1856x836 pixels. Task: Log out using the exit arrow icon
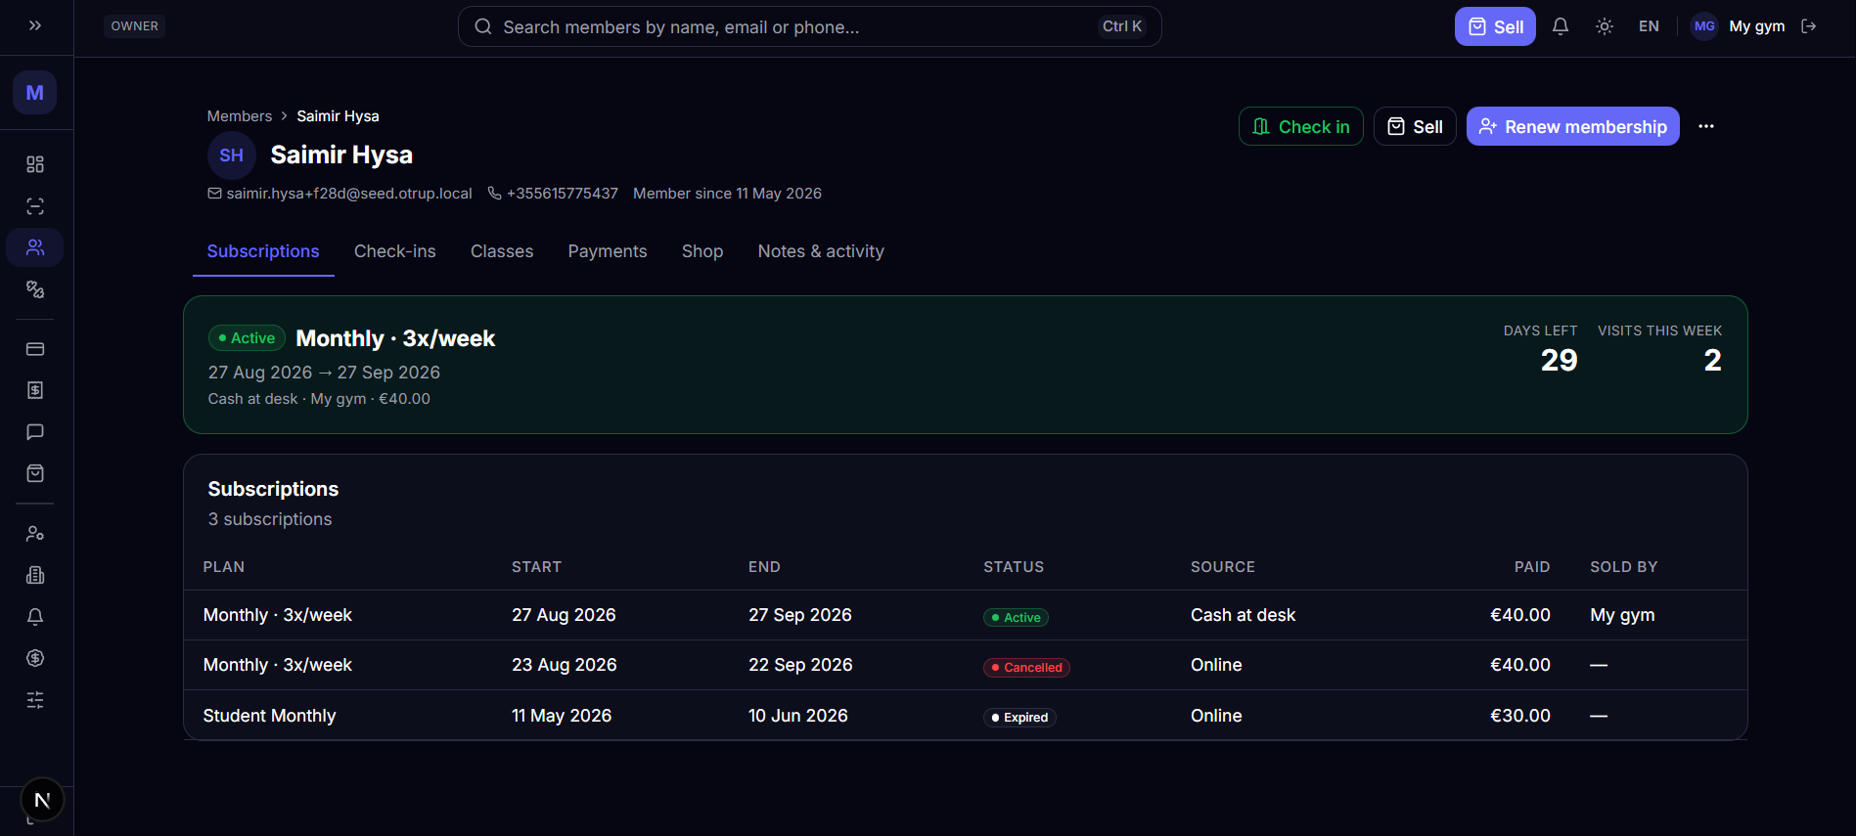tap(1809, 26)
